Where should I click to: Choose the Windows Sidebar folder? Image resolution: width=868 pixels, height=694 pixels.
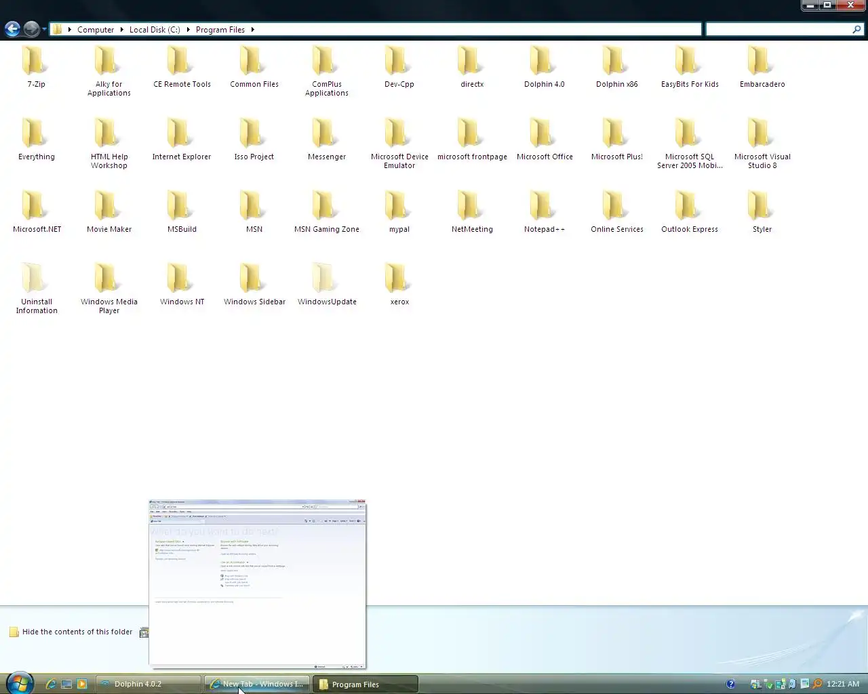point(254,284)
